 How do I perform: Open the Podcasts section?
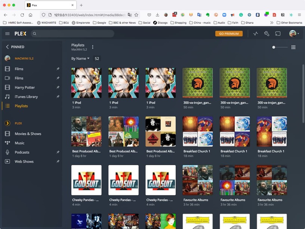tap(22, 152)
